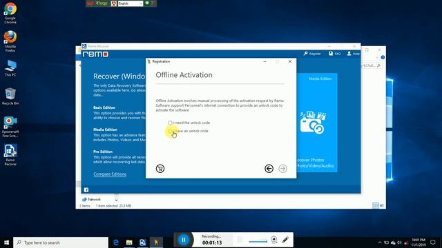Open FAQ in Remo header
Image resolution: width=442 pixels, height=248 pixels.
tap(334, 54)
